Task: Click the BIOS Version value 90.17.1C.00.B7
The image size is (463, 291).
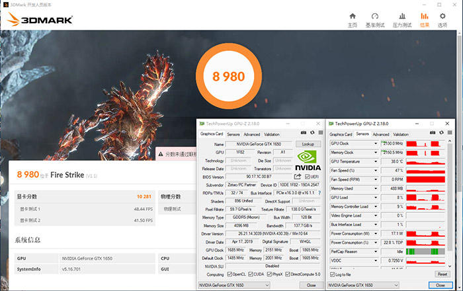Action: [259, 177]
